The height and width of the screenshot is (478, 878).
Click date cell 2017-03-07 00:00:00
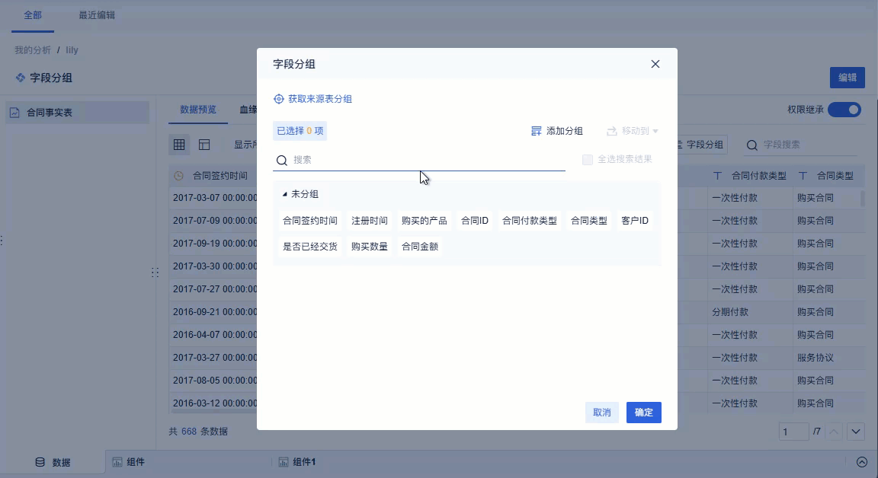point(214,198)
